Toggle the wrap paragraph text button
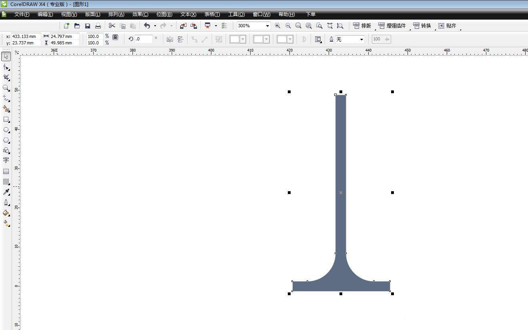This screenshot has width=528, height=330. tap(318, 39)
